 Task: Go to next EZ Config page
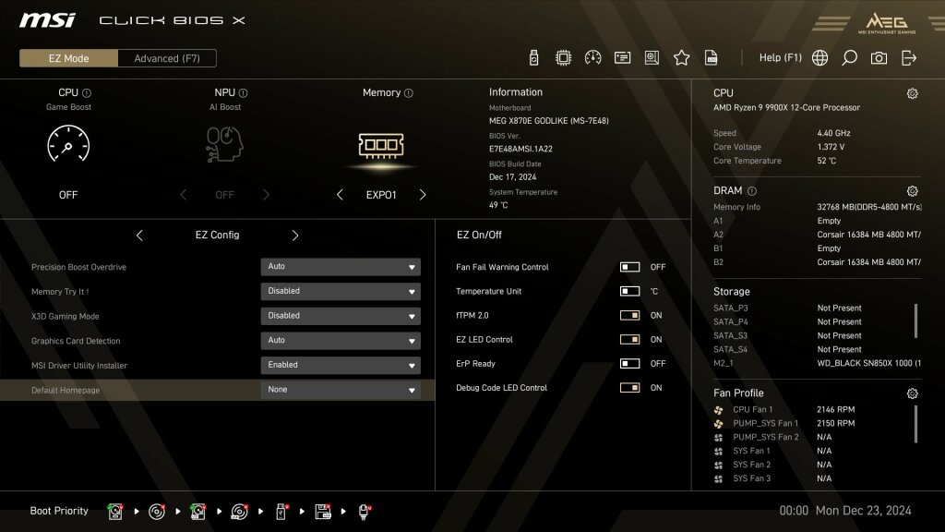tap(294, 236)
